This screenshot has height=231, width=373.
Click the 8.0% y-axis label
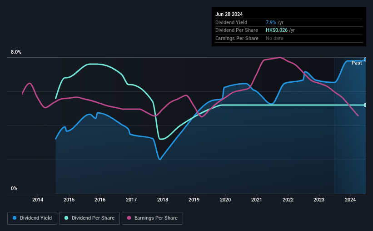pyautogui.click(x=16, y=52)
